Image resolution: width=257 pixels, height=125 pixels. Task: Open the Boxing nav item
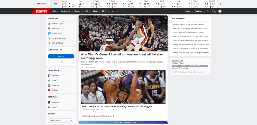77,11
